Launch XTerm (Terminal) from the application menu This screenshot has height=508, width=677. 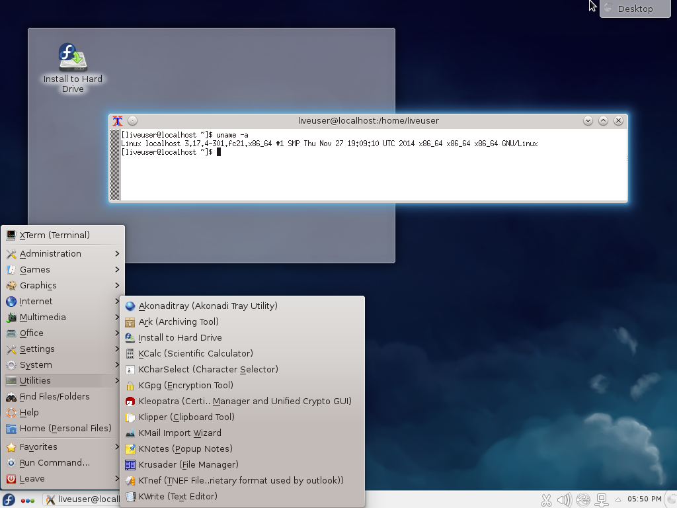pyautogui.click(x=63, y=235)
